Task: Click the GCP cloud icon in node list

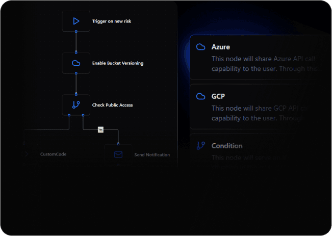Action: [x=200, y=96]
